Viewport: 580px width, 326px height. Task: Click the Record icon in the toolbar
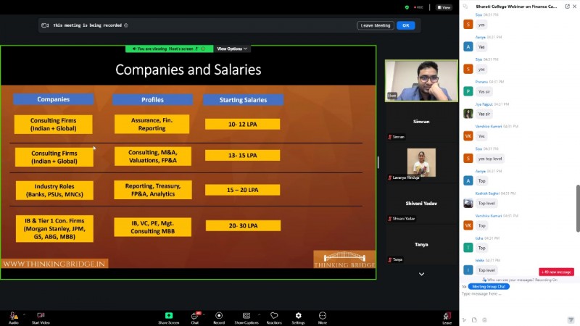point(219,315)
